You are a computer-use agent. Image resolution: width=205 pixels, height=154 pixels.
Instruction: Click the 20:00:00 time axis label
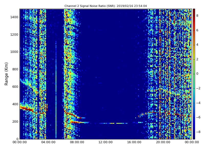pyautogui.click(x=163, y=142)
